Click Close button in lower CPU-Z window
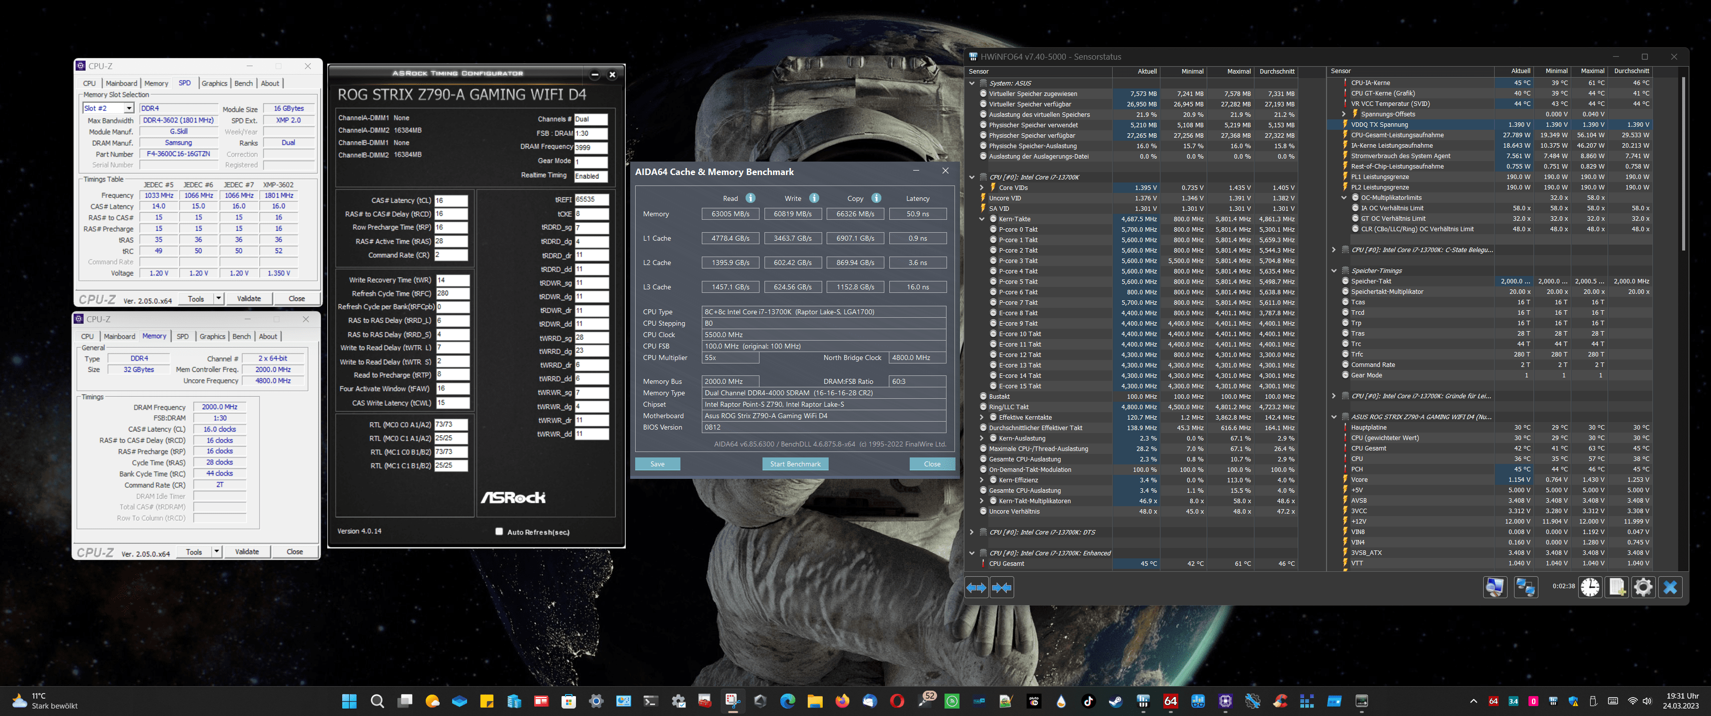 coord(295,551)
